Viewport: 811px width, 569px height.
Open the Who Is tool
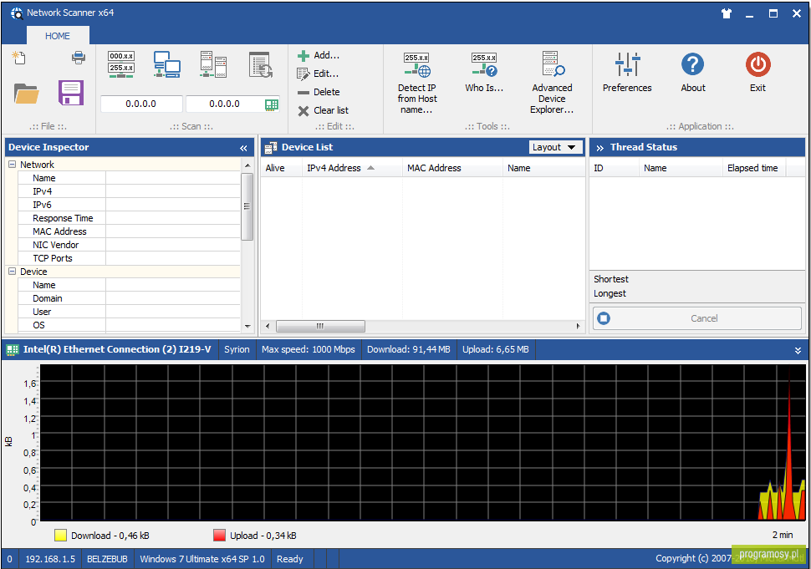pyautogui.click(x=484, y=72)
